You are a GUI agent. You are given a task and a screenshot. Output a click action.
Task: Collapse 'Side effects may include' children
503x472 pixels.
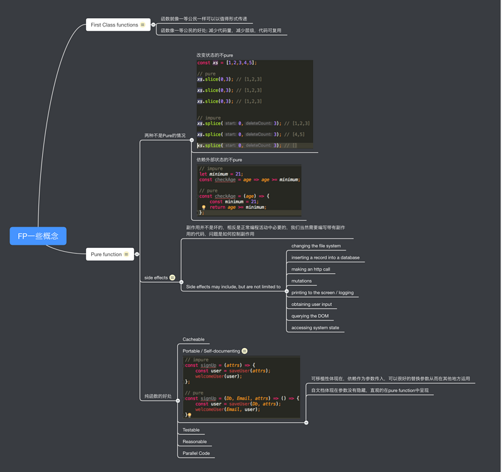(x=287, y=291)
